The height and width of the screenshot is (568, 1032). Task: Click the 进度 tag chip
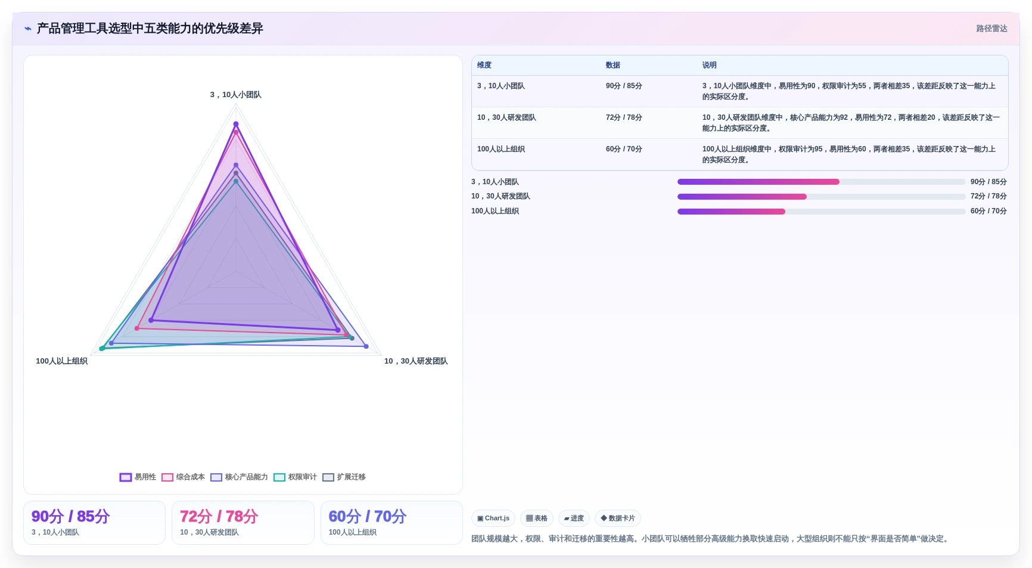coord(574,518)
